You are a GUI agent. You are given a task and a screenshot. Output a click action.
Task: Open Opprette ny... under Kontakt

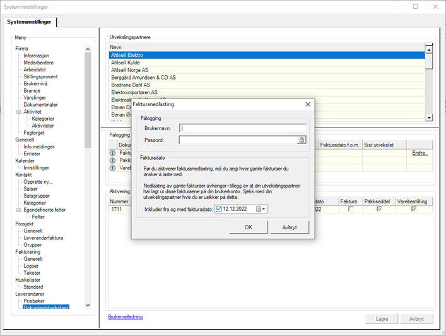(x=38, y=182)
